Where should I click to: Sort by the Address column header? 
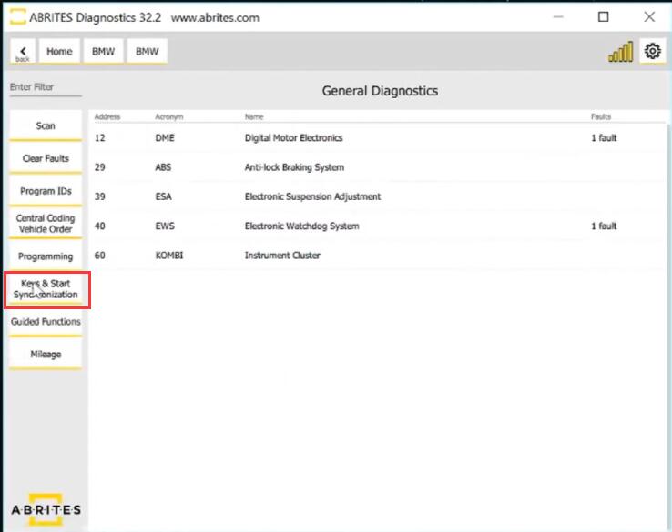click(107, 116)
